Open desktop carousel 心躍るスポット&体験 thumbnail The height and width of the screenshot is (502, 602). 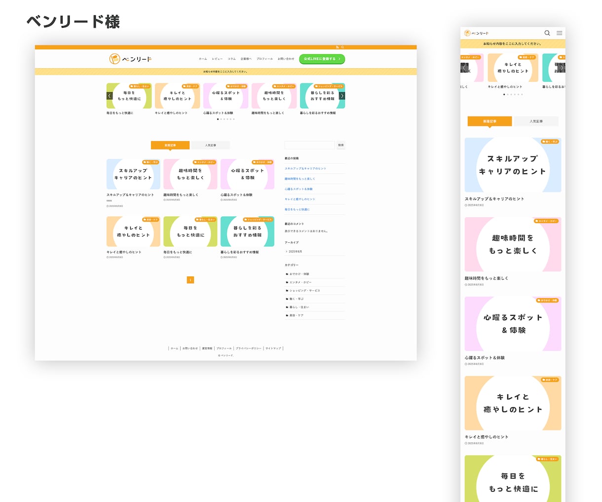pyautogui.click(x=226, y=96)
